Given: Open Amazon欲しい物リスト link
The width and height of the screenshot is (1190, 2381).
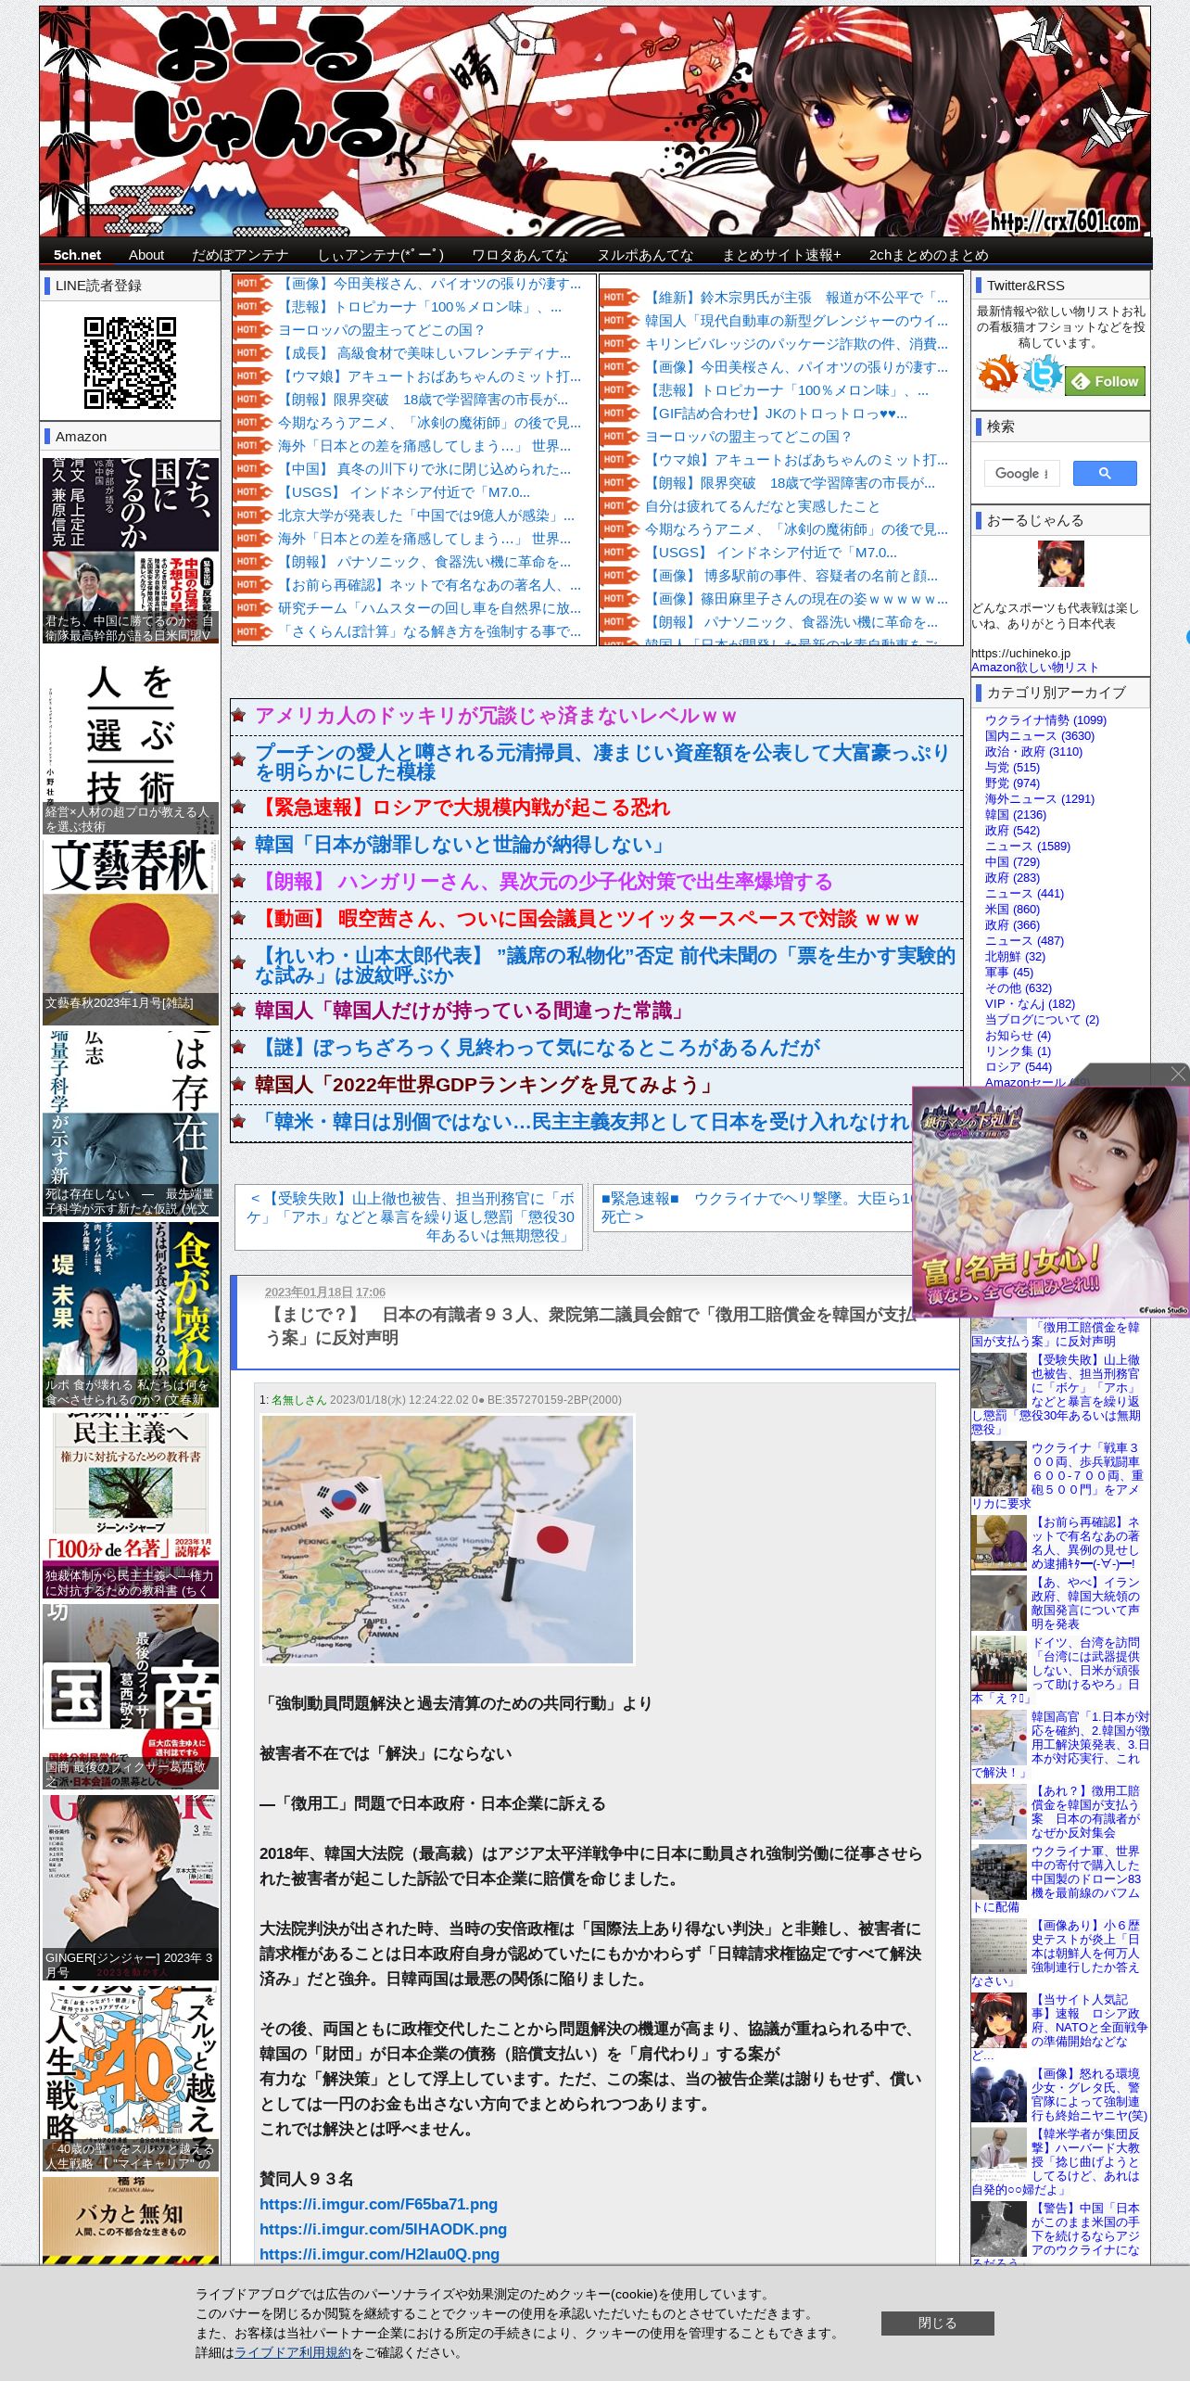Looking at the screenshot, I should (1034, 667).
